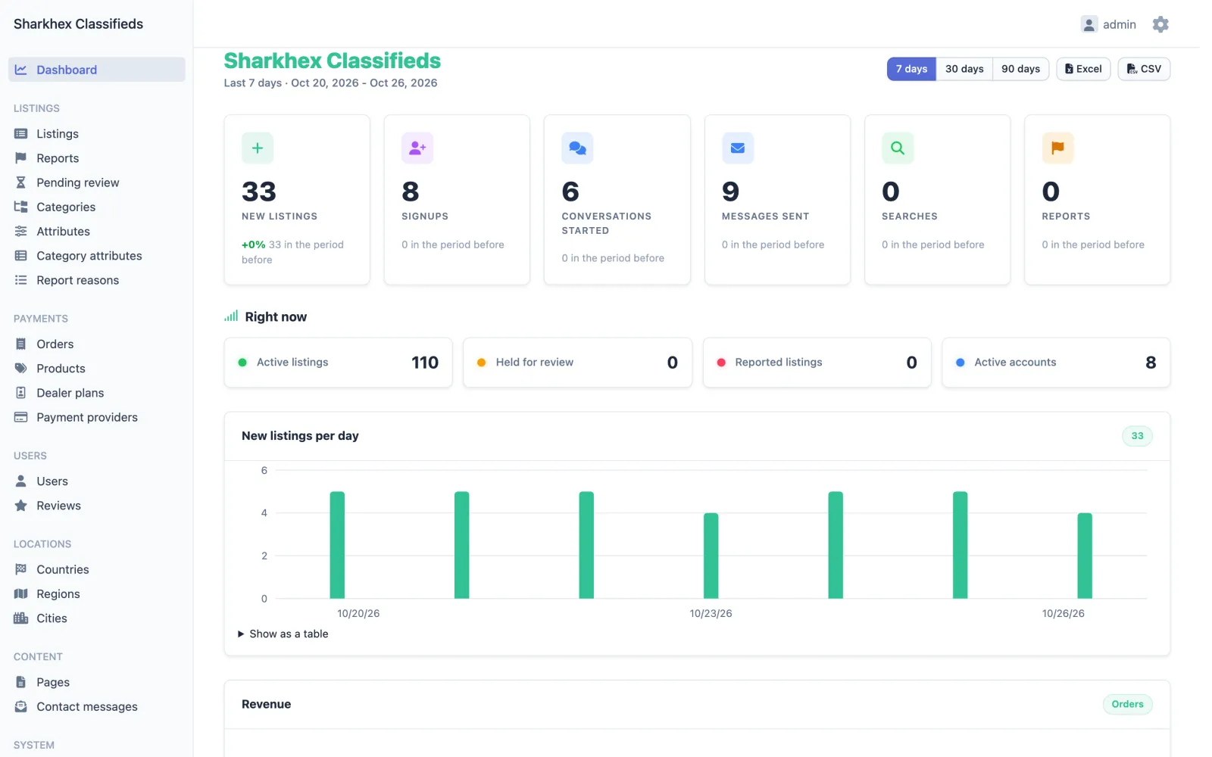Click the Listings sidebar icon
Viewport: 1212px width, 757px height.
click(21, 134)
